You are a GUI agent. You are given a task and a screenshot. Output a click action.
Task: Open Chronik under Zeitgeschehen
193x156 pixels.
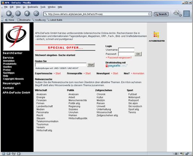click(101, 94)
